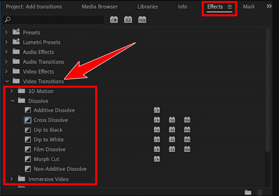Toggle the YUV Effects filter button
The height and width of the screenshot is (196, 279).
[x=142, y=20]
